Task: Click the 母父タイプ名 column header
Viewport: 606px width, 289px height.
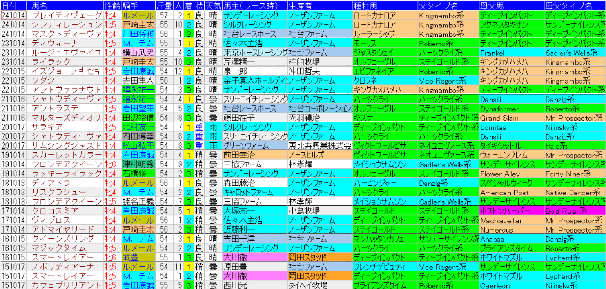Action: [x=575, y=6]
